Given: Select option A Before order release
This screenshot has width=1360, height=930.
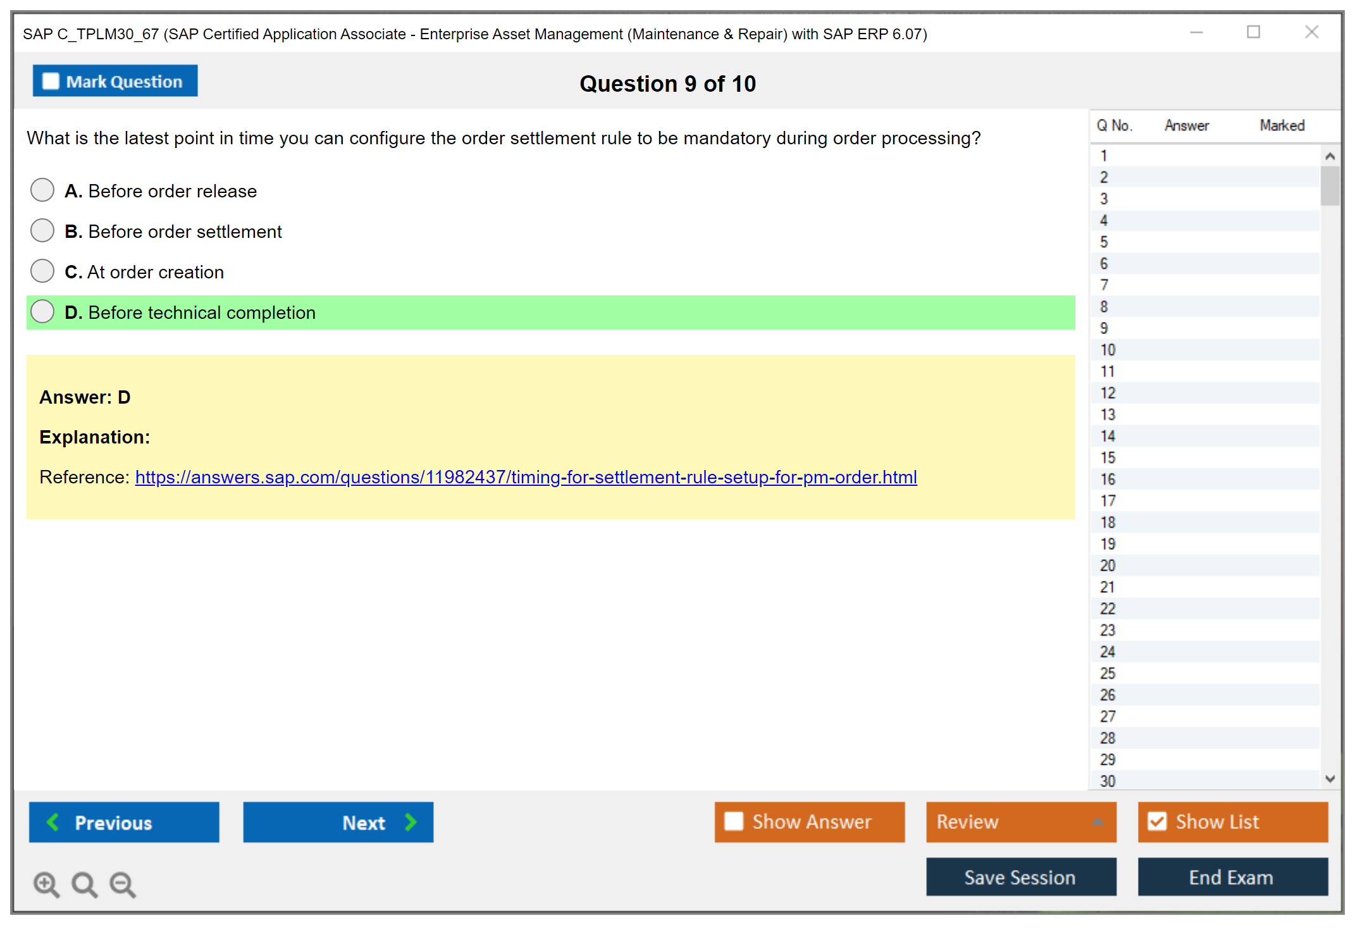Looking at the screenshot, I should pos(42,190).
